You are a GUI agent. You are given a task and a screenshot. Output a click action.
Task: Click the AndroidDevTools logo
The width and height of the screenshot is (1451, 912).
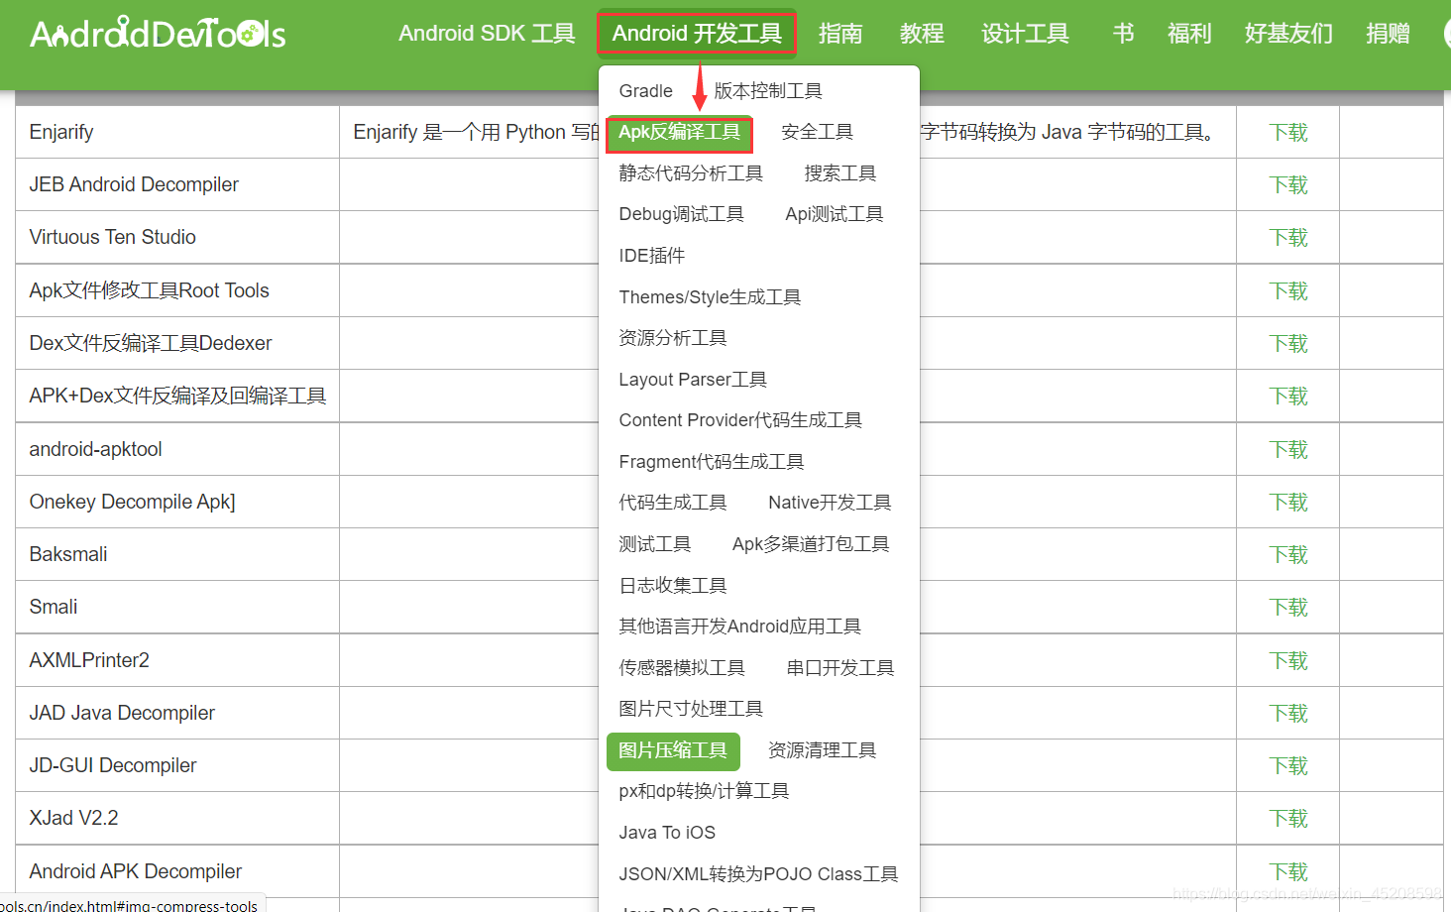click(x=158, y=34)
